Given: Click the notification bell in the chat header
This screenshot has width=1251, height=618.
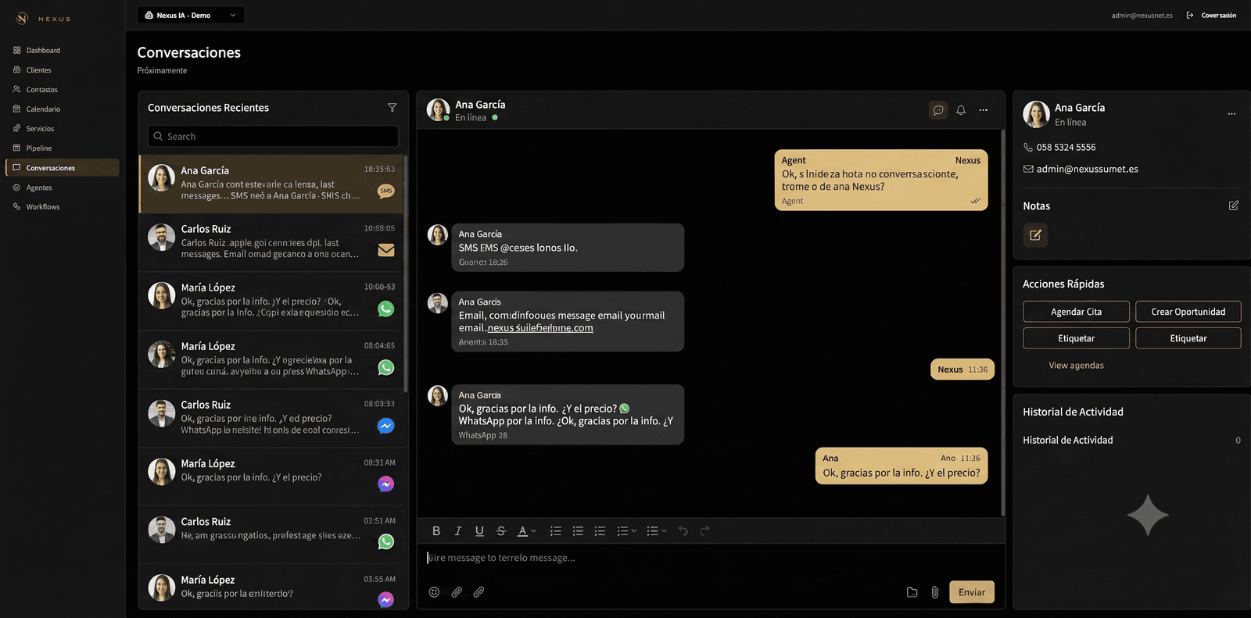Looking at the screenshot, I should 961,110.
